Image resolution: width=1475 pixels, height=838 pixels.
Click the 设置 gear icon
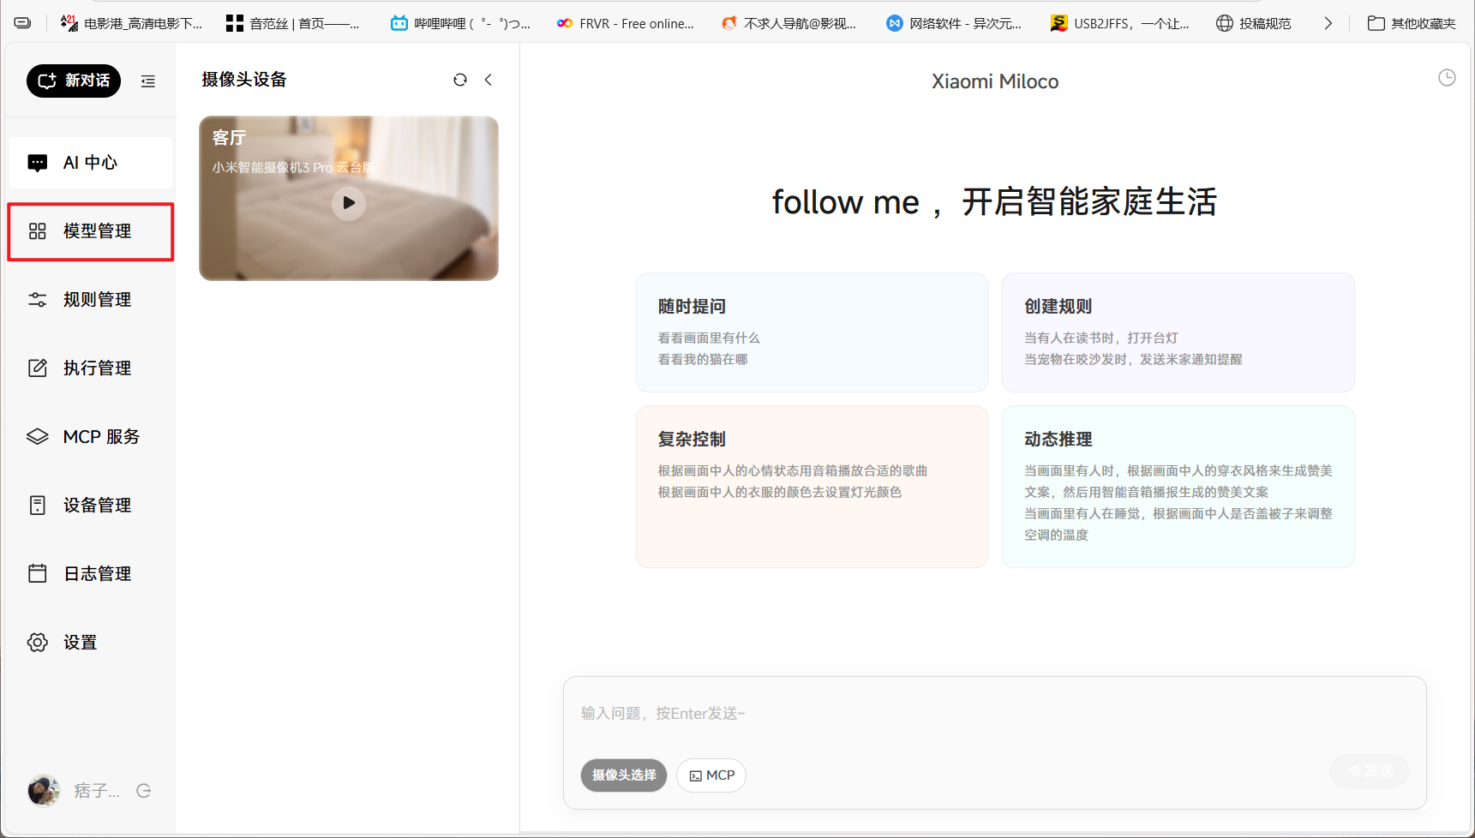click(38, 643)
